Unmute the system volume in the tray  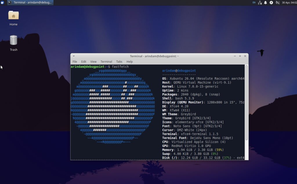tap(278, 2)
